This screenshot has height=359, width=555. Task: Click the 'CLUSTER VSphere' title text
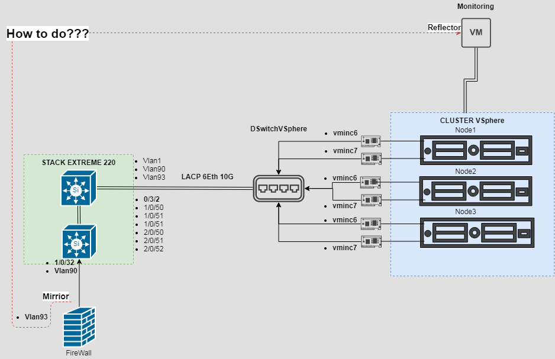click(472, 121)
